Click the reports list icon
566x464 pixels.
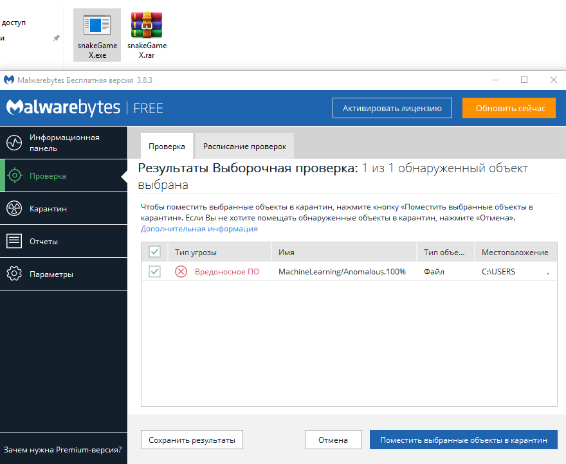point(14,241)
